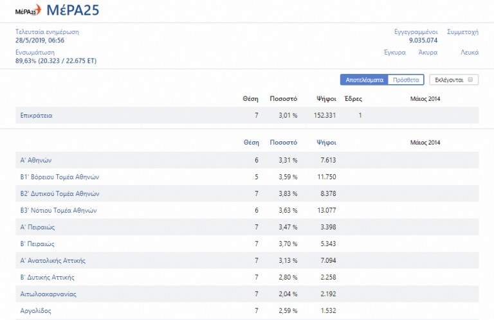Click the 2,04 % percentage value
The height and width of the screenshot is (320, 494).
[288, 294]
